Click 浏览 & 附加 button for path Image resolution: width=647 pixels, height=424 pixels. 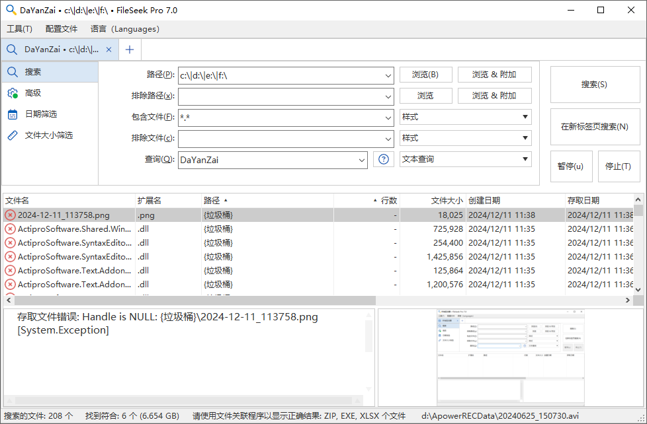pos(494,75)
